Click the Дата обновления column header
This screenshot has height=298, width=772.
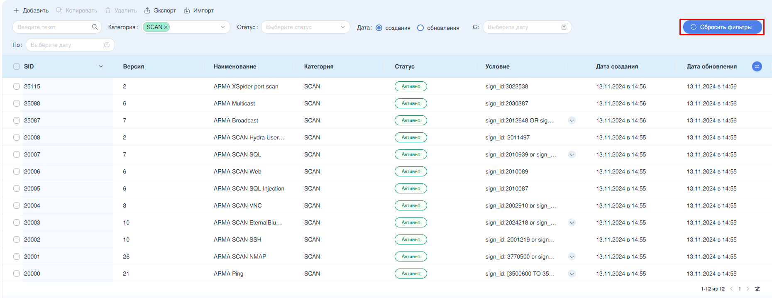[712, 66]
